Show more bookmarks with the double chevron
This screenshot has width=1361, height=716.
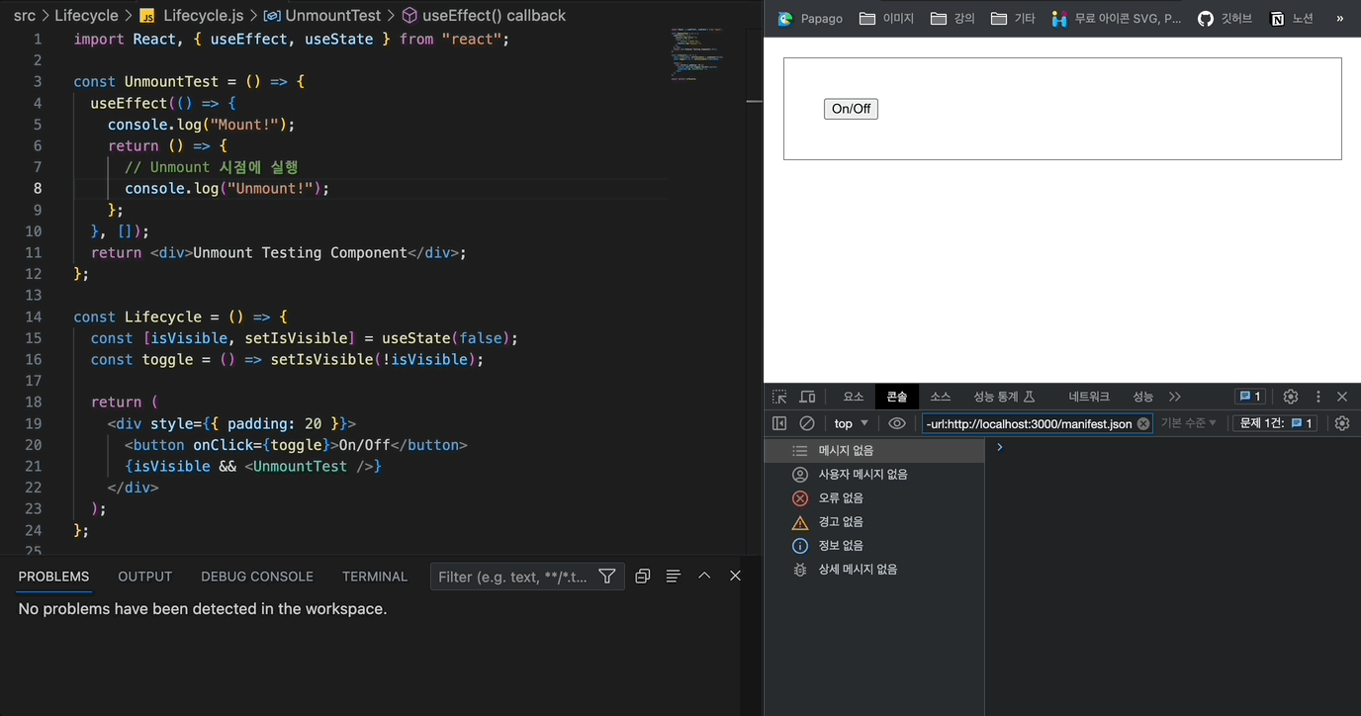click(x=1340, y=19)
